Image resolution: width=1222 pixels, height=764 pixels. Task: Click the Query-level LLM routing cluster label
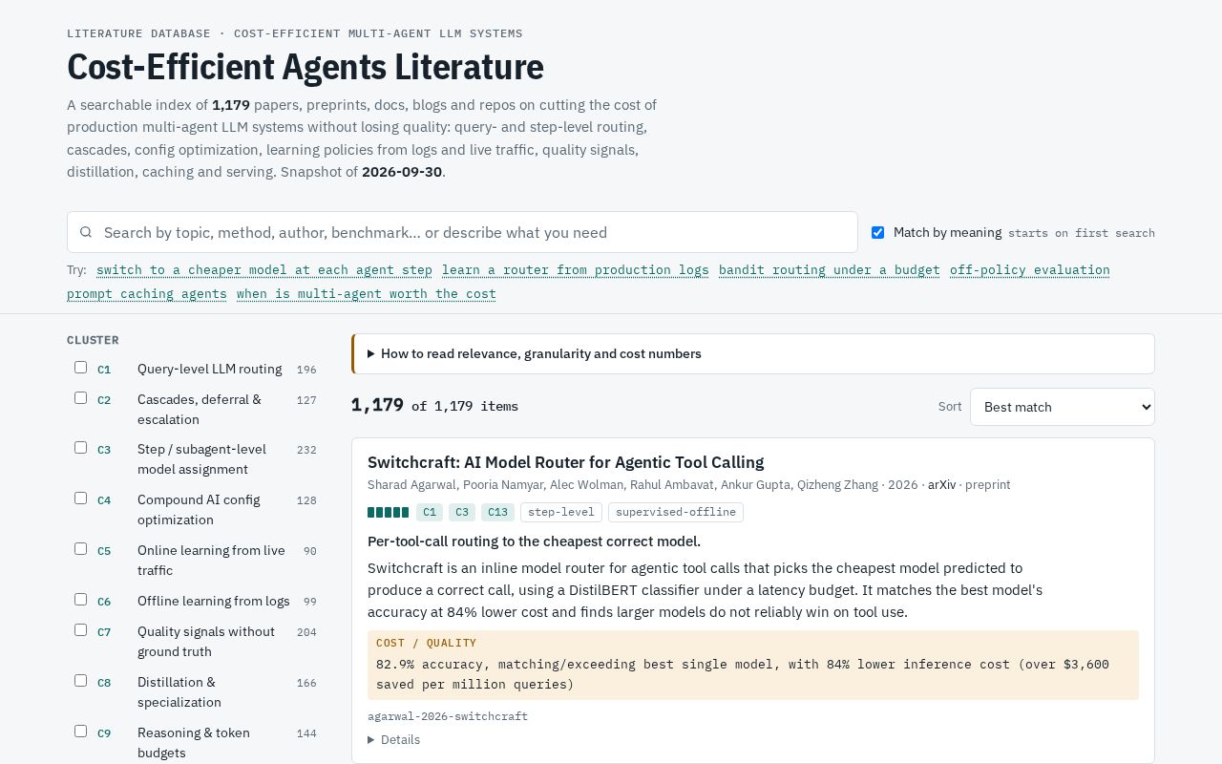coord(209,369)
